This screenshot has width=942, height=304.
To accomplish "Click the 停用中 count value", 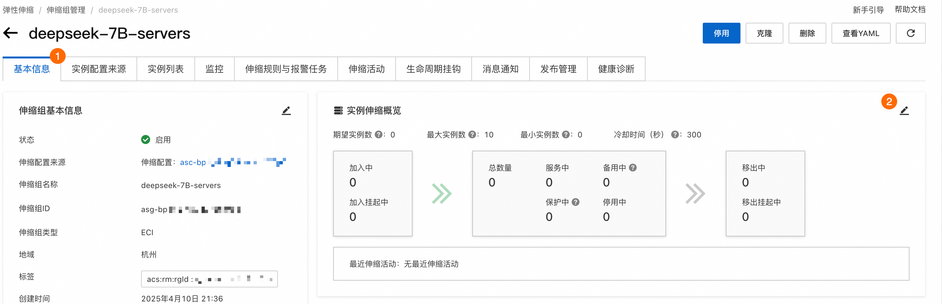I will coord(606,217).
